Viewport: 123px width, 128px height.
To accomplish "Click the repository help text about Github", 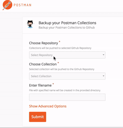I will [60, 48].
